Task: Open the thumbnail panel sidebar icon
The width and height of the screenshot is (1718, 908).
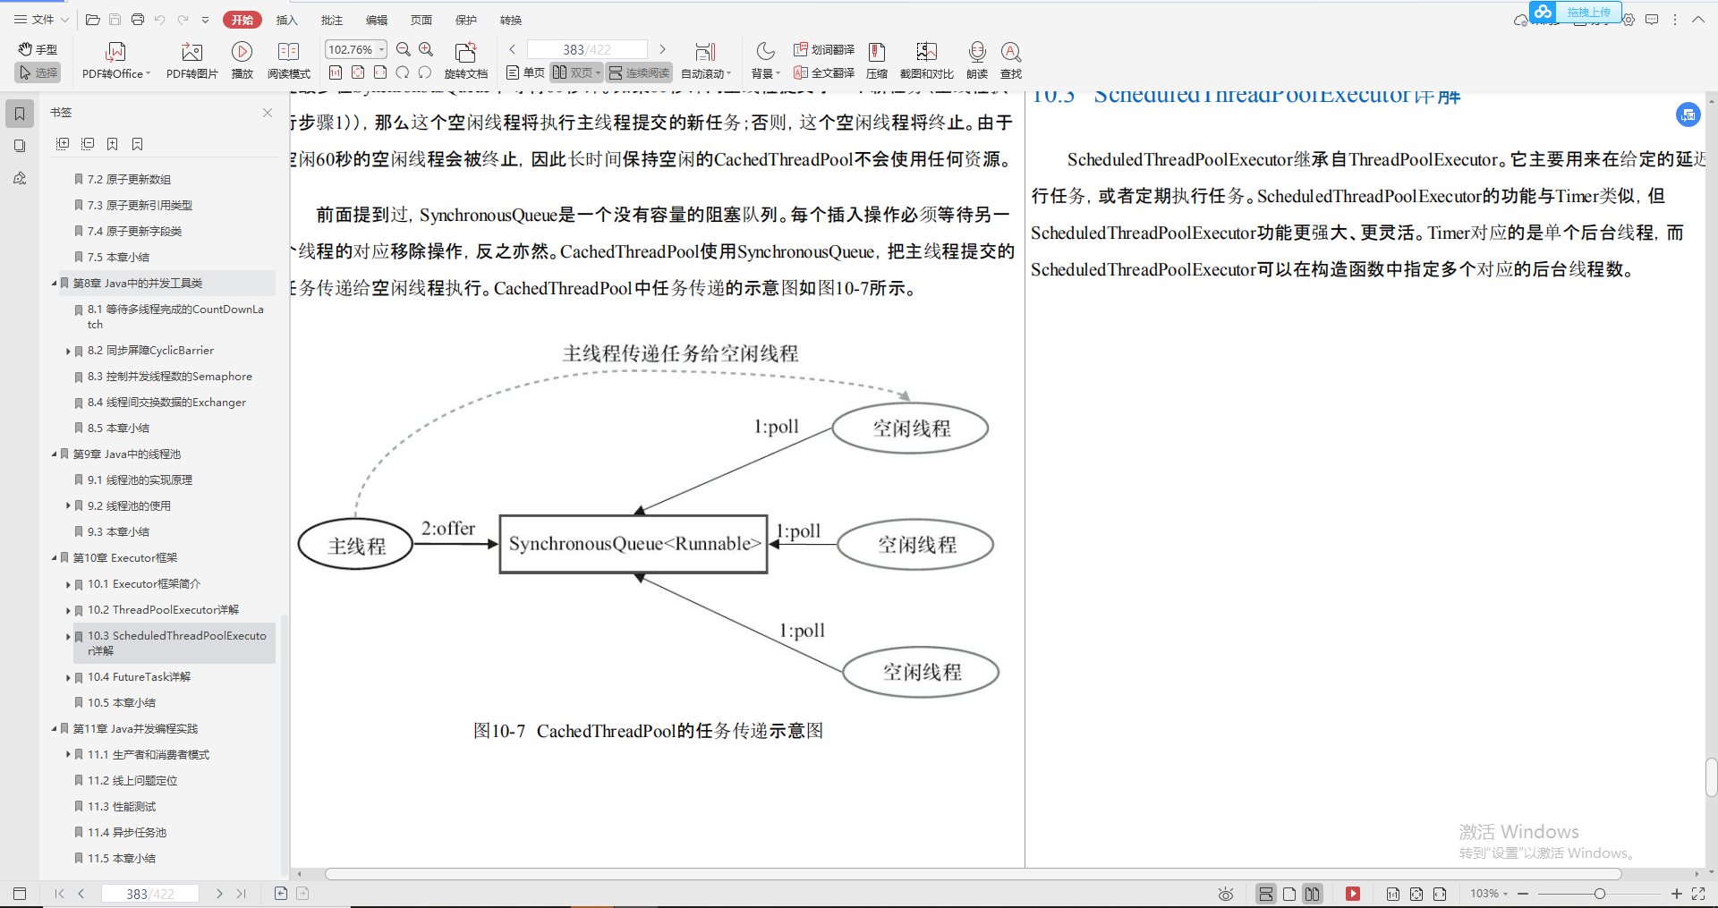Action: click(20, 146)
